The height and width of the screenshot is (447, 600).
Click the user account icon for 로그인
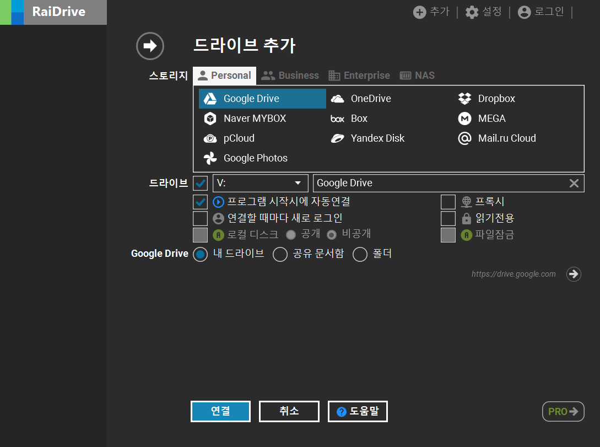524,12
